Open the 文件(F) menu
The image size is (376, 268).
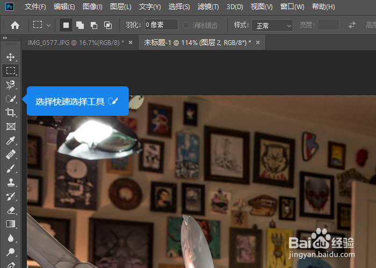(x=35, y=6)
